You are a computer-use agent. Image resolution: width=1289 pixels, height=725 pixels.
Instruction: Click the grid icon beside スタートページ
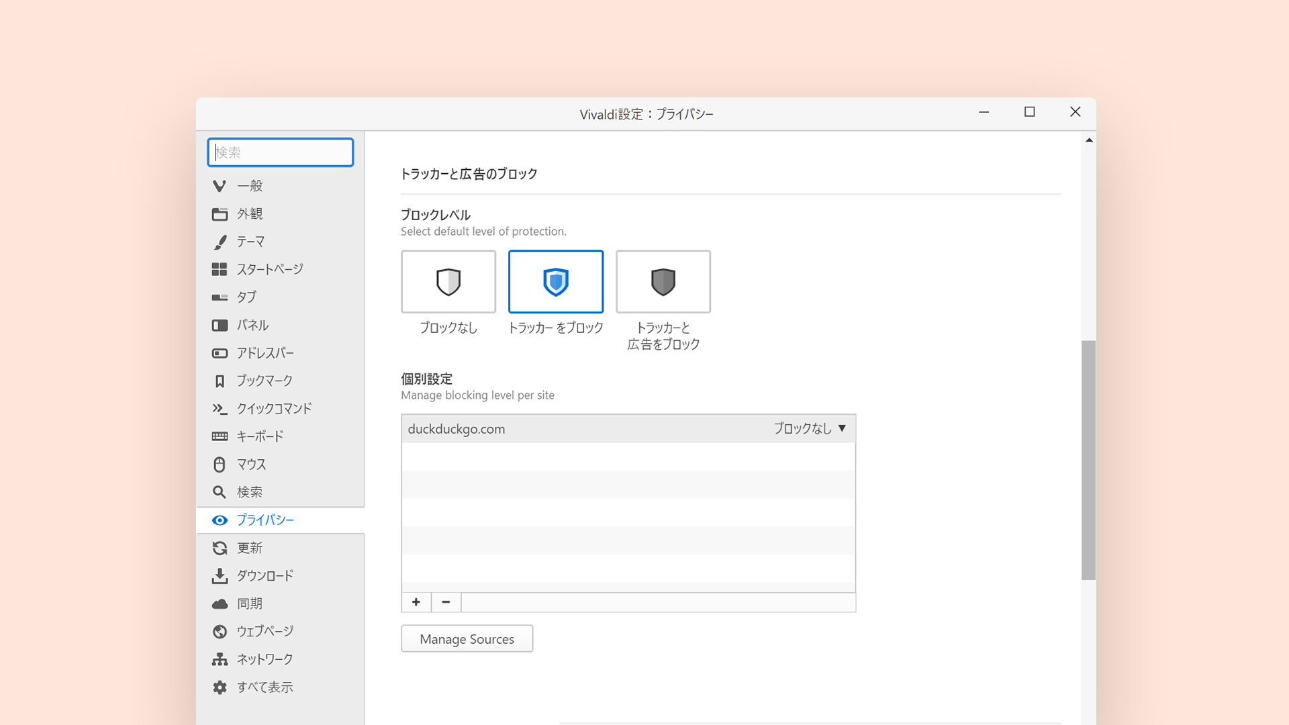220,269
